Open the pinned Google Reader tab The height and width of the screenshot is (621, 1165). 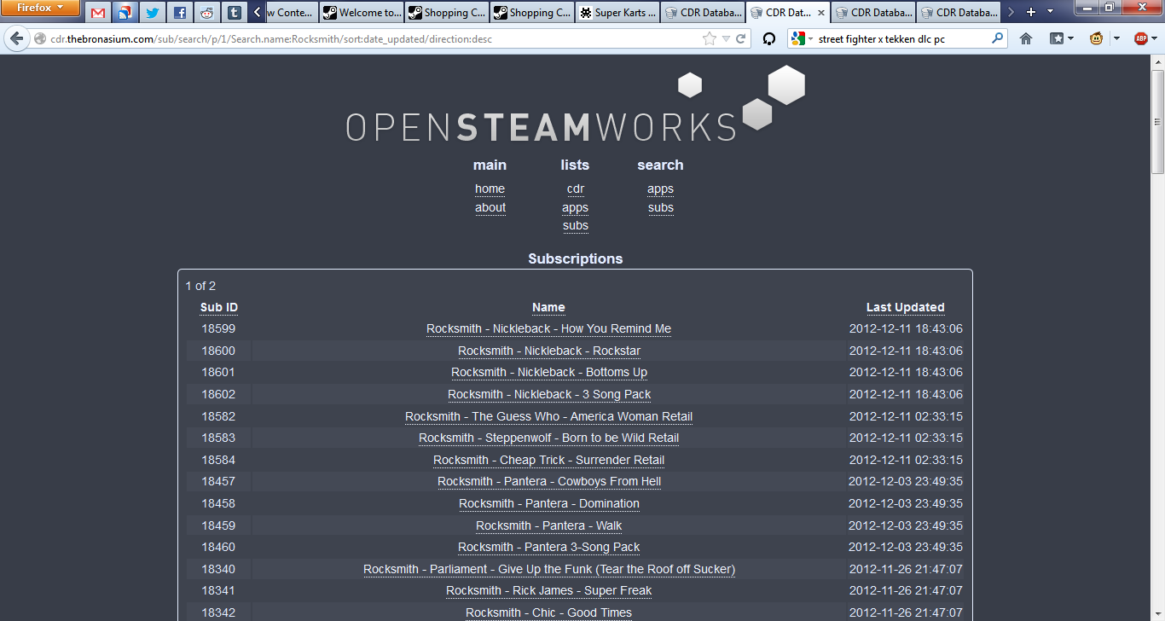tap(125, 13)
